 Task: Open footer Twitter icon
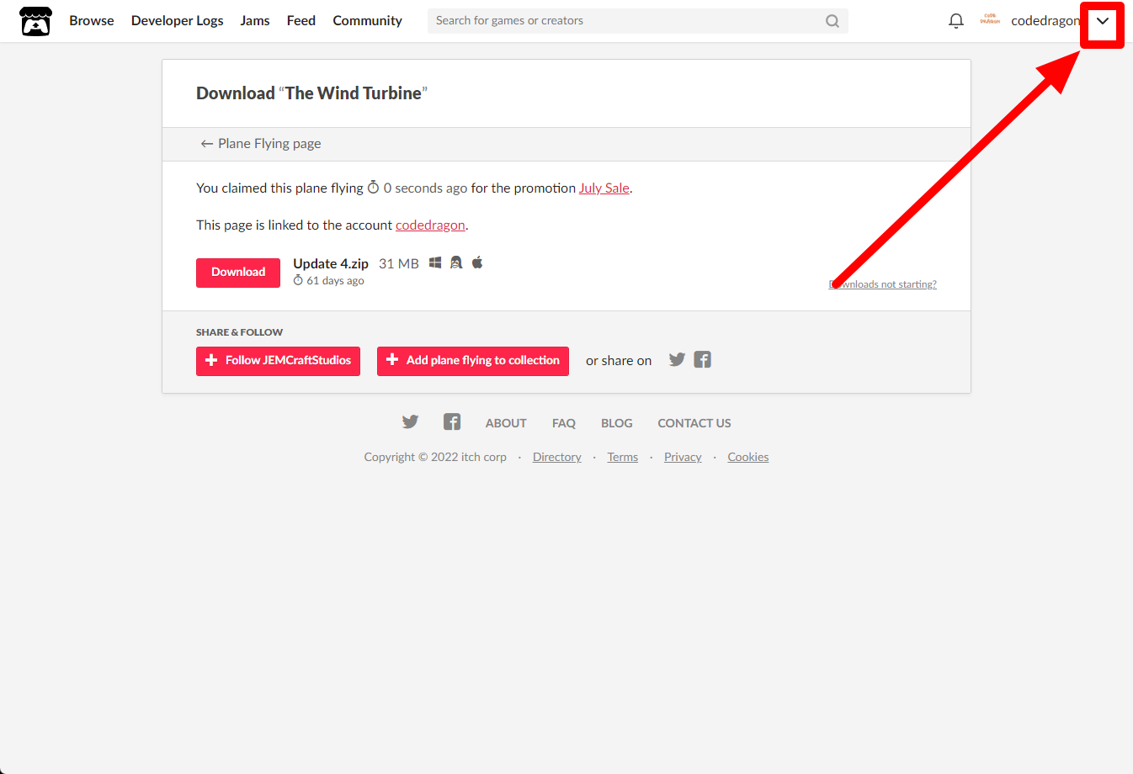(x=410, y=422)
